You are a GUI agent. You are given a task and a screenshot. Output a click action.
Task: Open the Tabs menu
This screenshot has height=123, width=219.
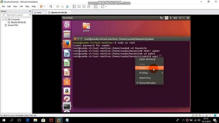point(27,6)
